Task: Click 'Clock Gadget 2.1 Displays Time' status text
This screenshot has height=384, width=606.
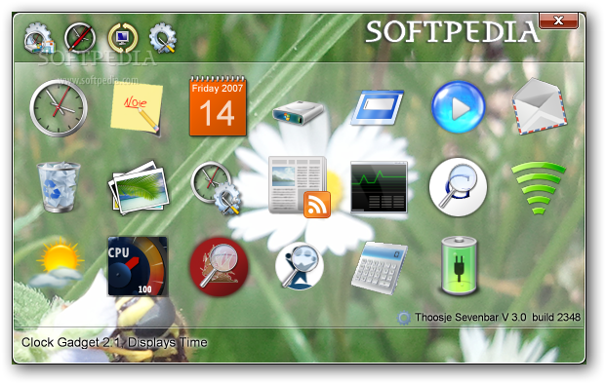Action: pos(114,342)
